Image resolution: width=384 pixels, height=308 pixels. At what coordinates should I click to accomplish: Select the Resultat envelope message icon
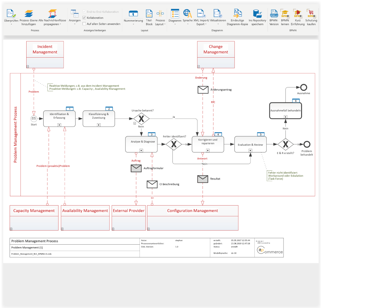pyautogui.click(x=203, y=179)
